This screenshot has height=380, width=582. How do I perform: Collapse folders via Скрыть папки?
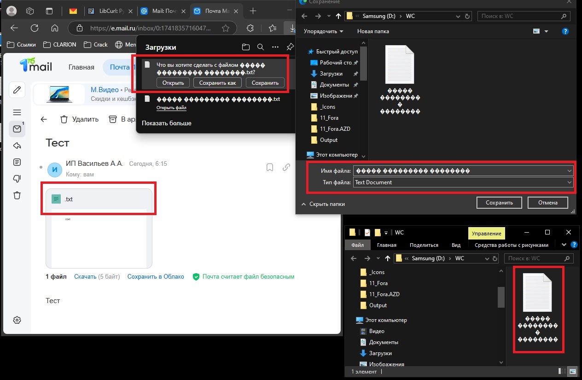point(323,204)
